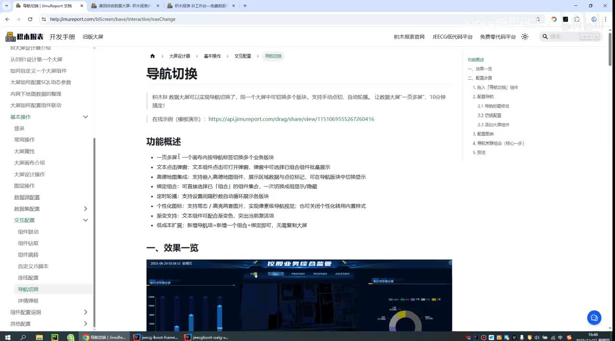Open the 数据源配置 sidebar page
The width and height of the screenshot is (615, 341).
coord(27,197)
